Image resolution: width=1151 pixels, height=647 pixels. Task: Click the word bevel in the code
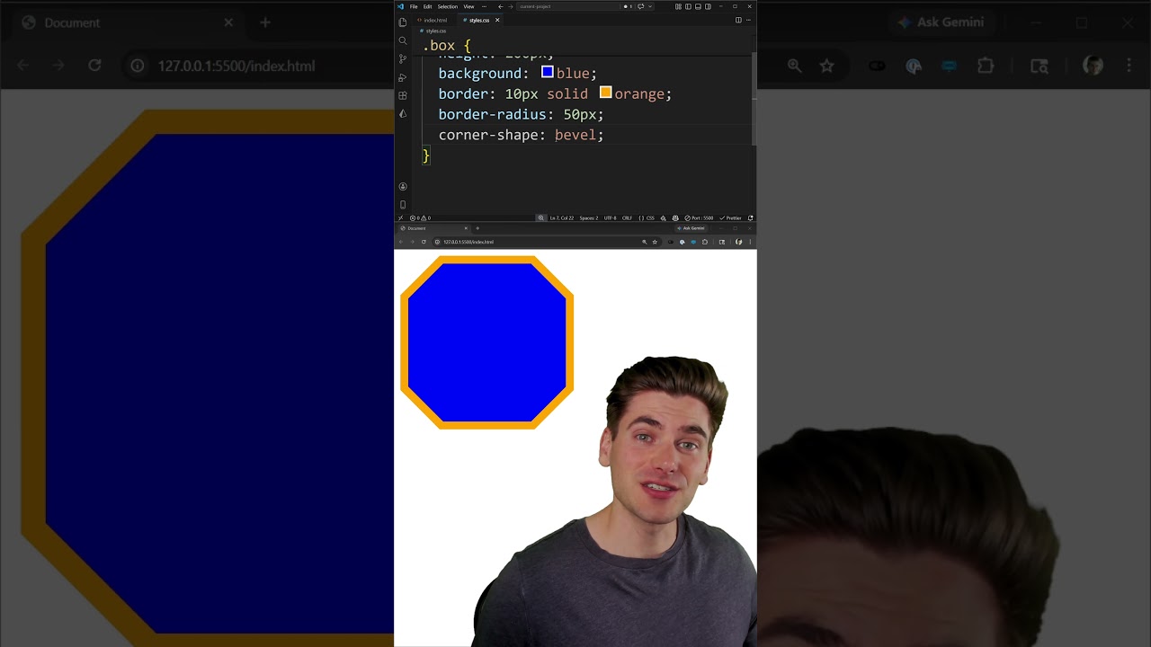[575, 135]
